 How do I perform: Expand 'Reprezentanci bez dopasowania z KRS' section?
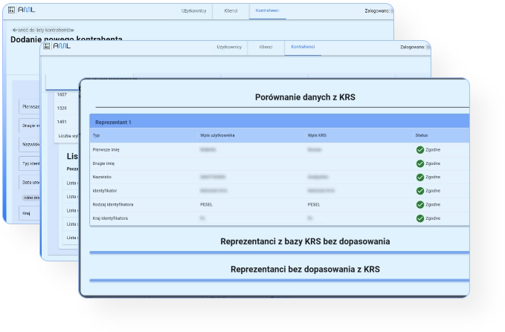[305, 269]
